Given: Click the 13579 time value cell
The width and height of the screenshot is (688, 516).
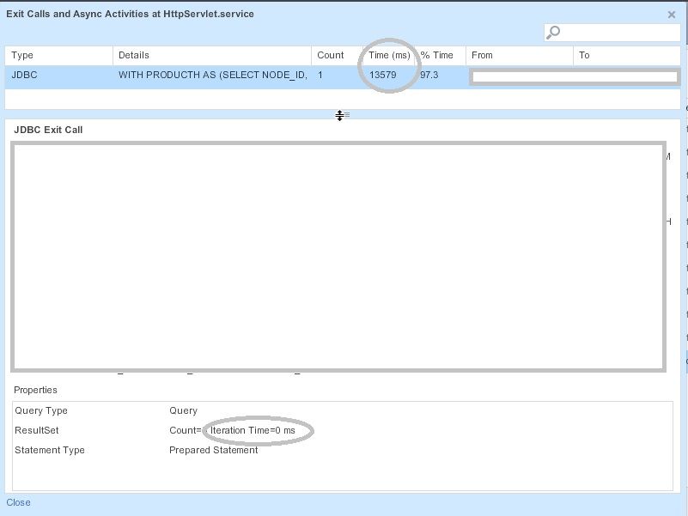Looking at the screenshot, I should coord(383,76).
